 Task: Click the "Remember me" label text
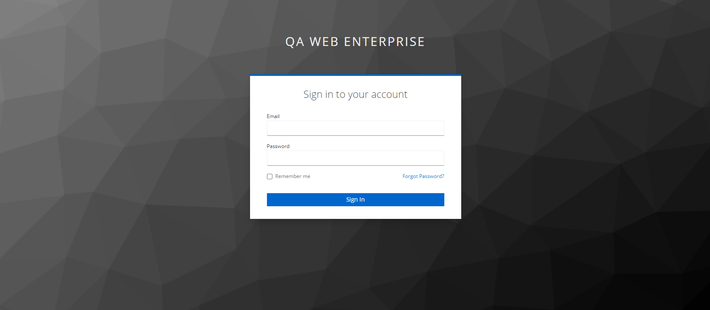(x=293, y=176)
